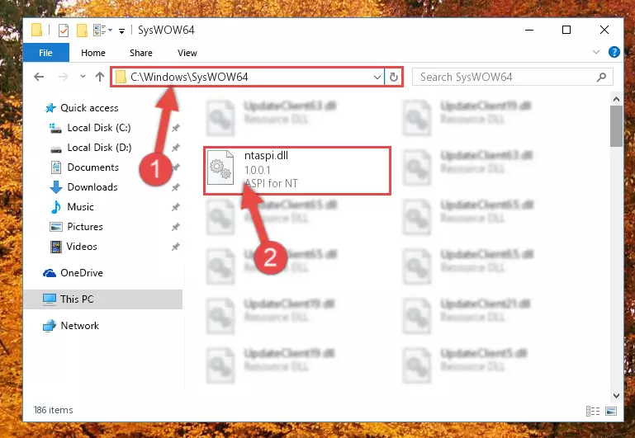
Task: Click the pin icon next to Pictures
Action: pyautogui.click(x=175, y=228)
